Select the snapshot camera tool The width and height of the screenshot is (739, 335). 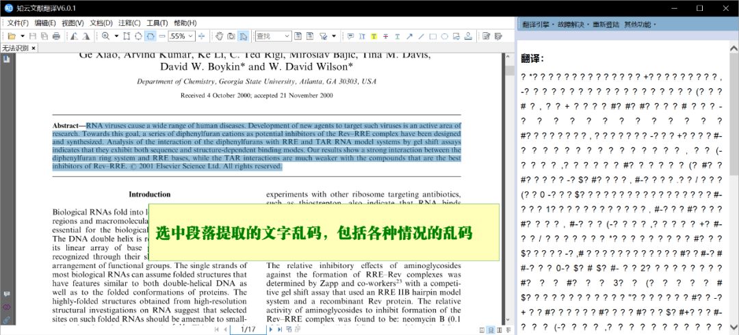pyautogui.click(x=231, y=36)
